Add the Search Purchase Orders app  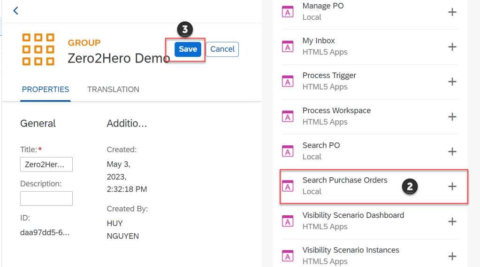click(x=452, y=186)
